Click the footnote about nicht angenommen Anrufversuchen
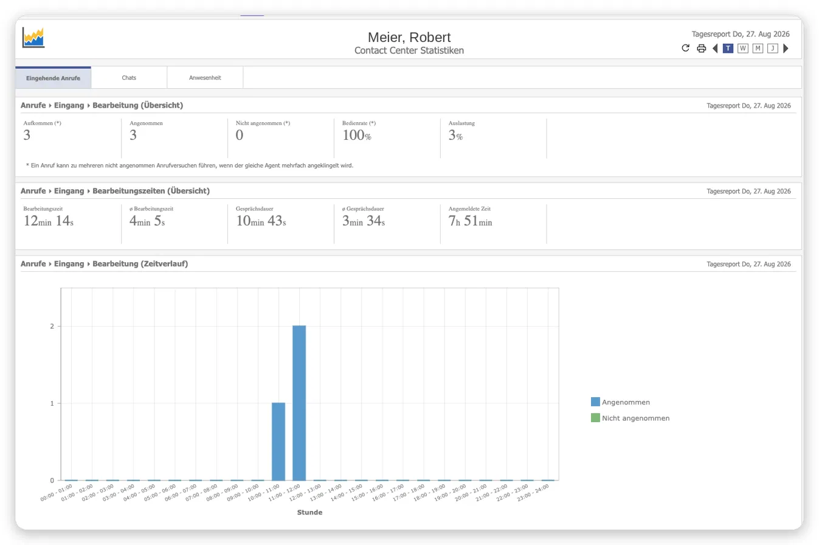 click(x=190, y=165)
